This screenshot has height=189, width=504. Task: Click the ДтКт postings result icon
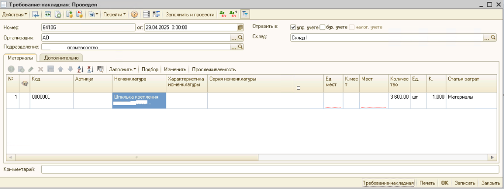tap(223, 14)
